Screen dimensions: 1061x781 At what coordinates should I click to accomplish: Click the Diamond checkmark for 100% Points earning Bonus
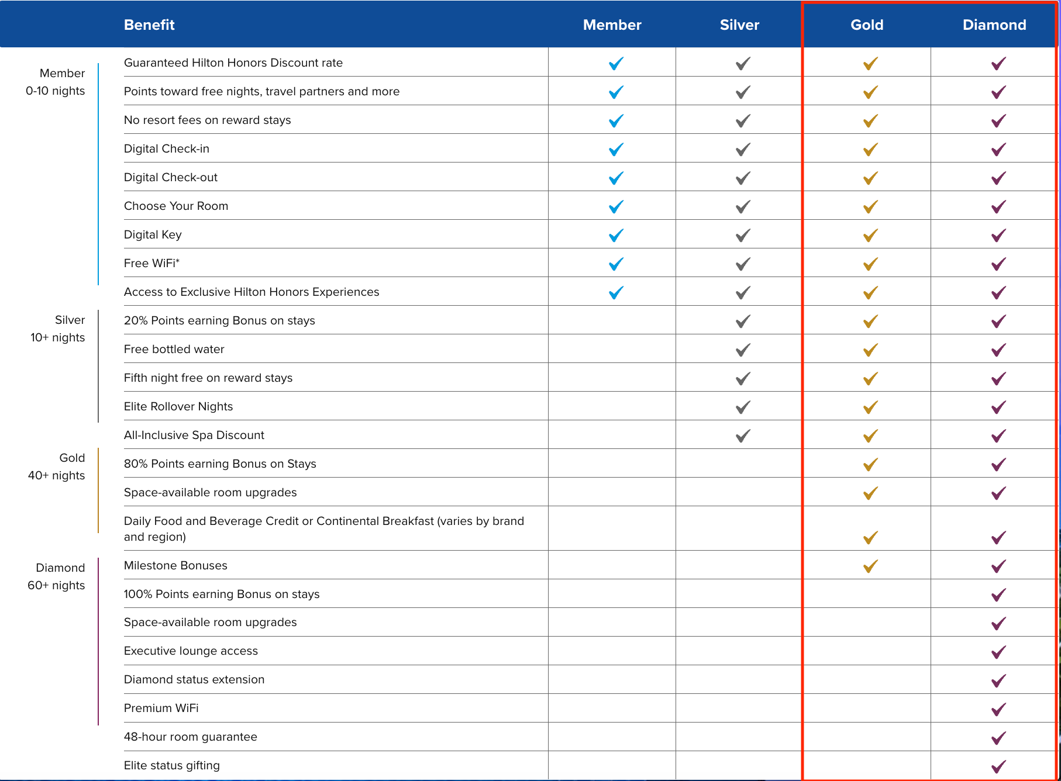pos(998,595)
